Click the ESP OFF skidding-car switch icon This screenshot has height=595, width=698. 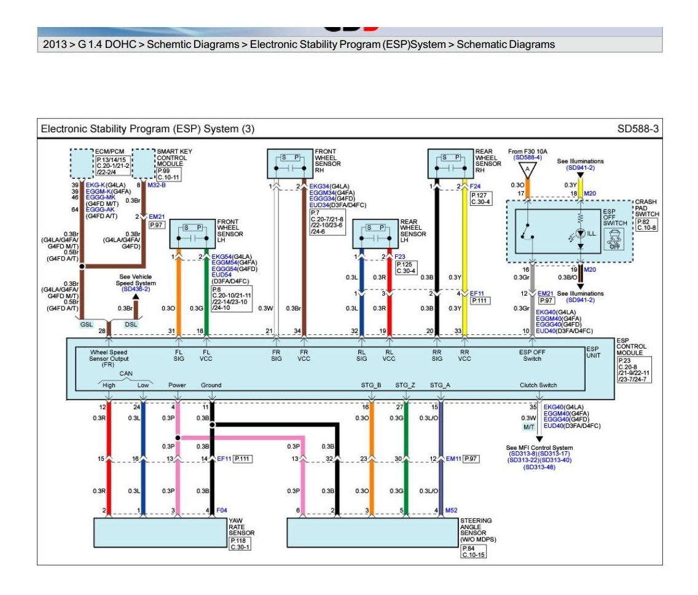coord(614,239)
